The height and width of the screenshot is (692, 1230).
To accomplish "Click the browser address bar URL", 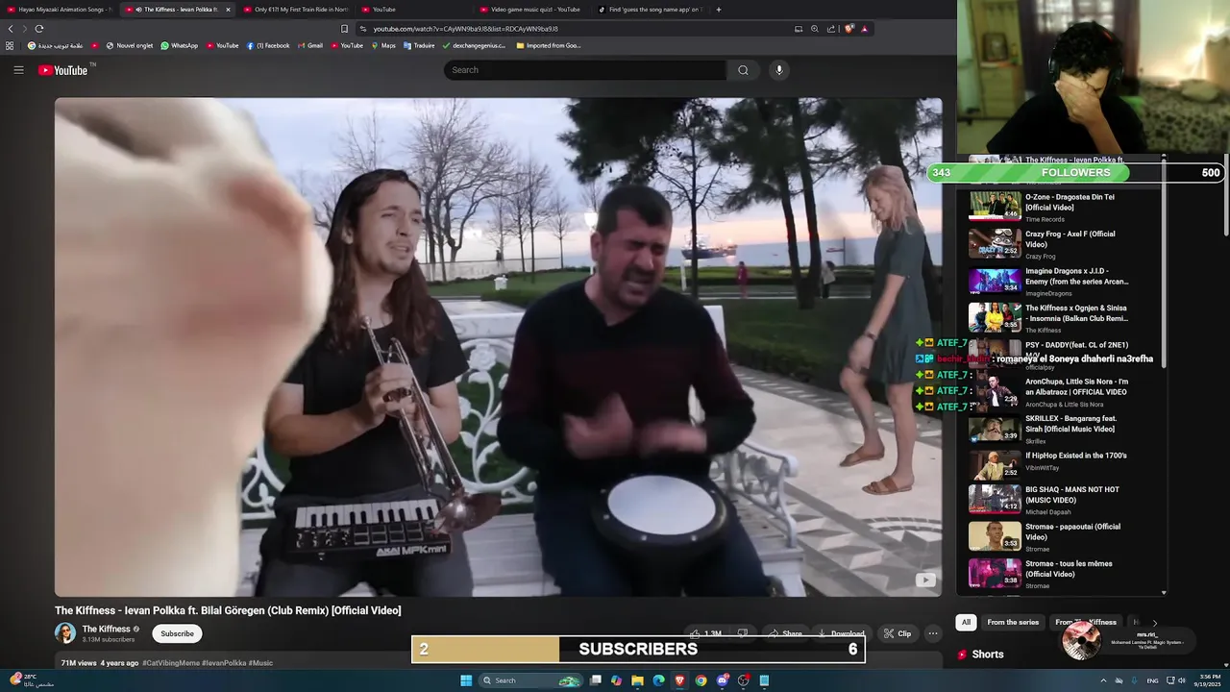I will tap(465, 29).
